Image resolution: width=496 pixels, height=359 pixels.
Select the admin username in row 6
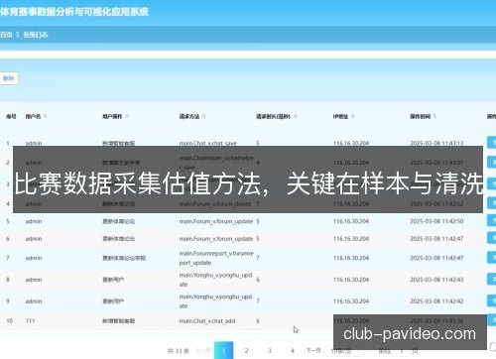[34, 239]
